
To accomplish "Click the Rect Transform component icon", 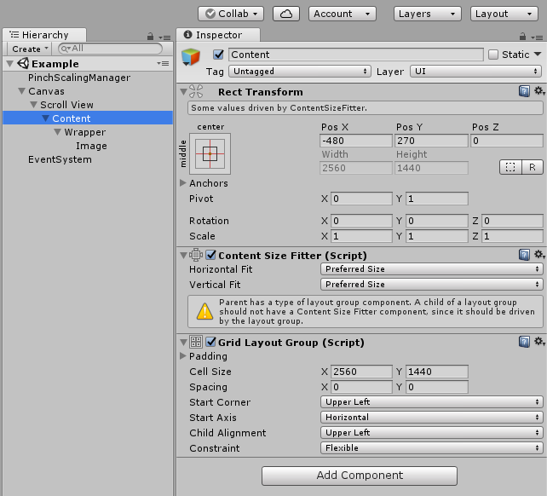I will [x=196, y=91].
